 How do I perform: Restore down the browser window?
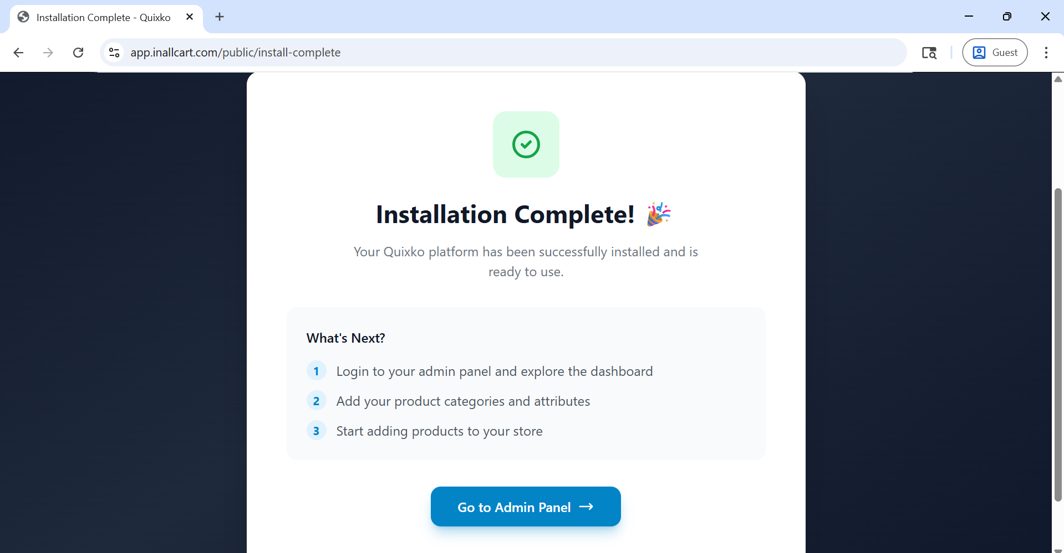coord(1007,17)
